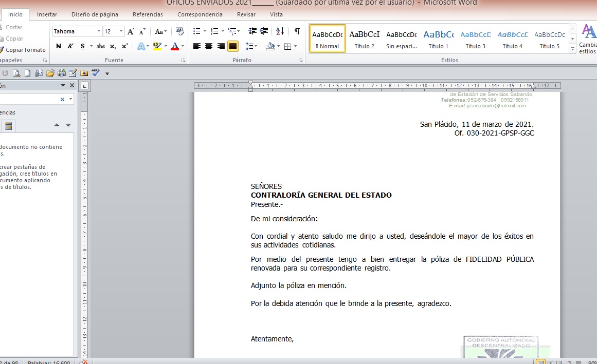Close the navigation pane

tap(72, 86)
